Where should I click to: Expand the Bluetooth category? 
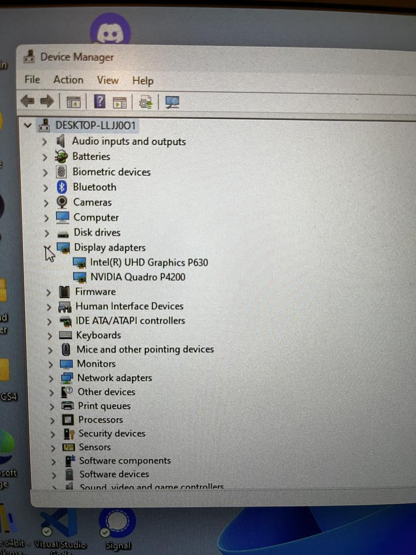(46, 188)
